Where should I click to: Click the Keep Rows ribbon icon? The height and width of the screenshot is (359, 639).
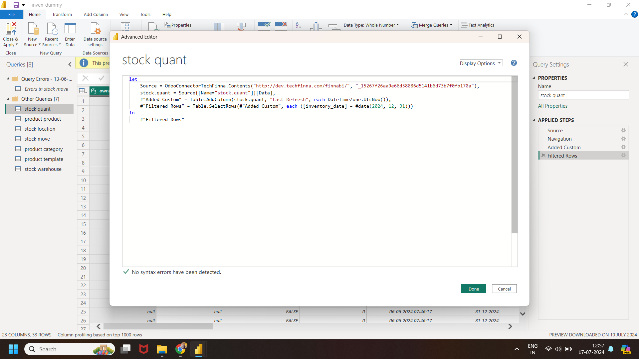(264, 26)
